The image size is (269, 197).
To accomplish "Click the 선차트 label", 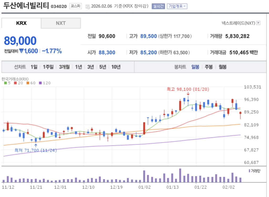I will click(20, 67).
